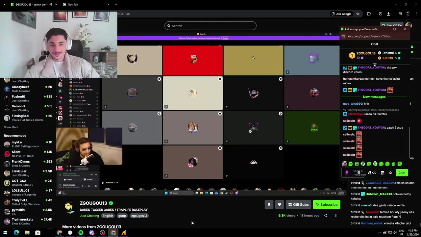
Task: Open File Explorer from the taskbar
Action: point(27,233)
